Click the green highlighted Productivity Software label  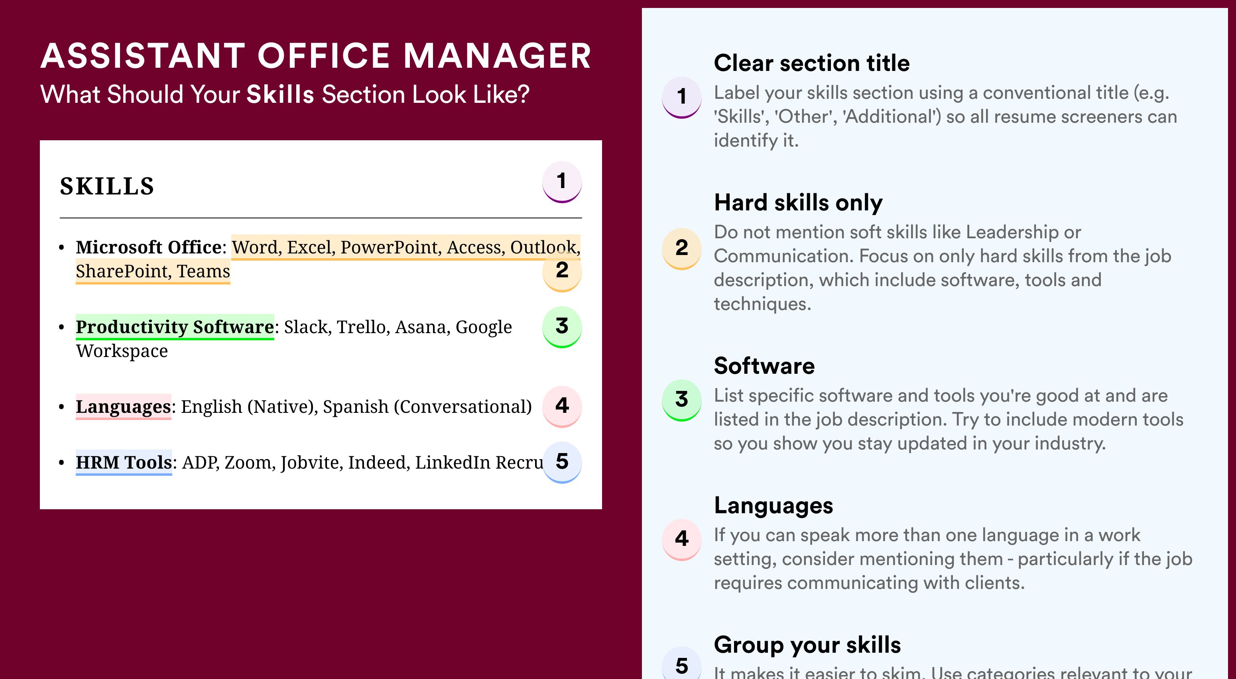pos(175,327)
